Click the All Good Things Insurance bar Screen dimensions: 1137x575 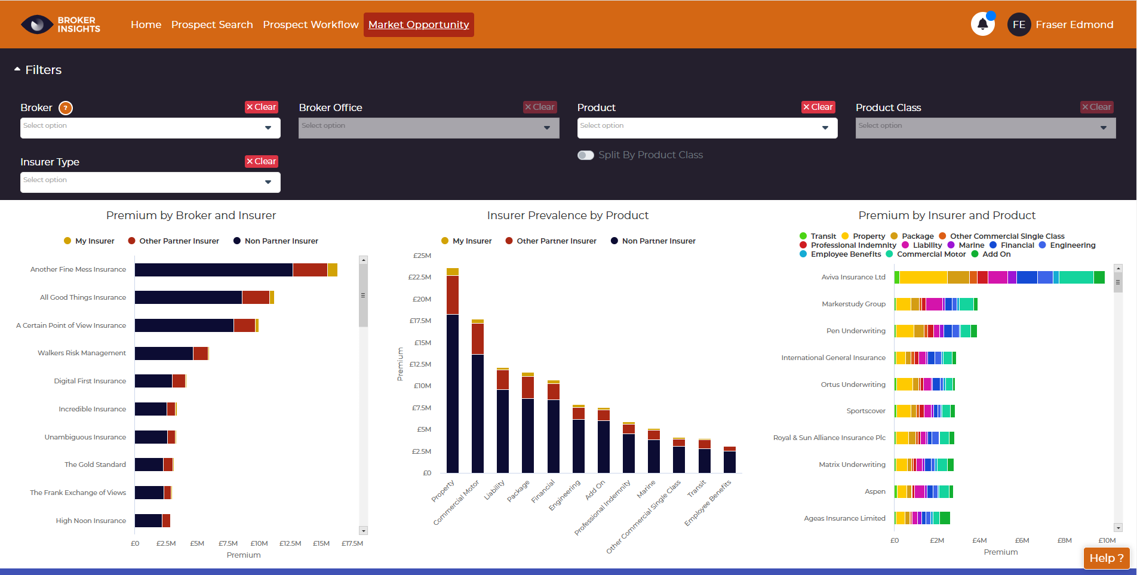click(x=204, y=297)
